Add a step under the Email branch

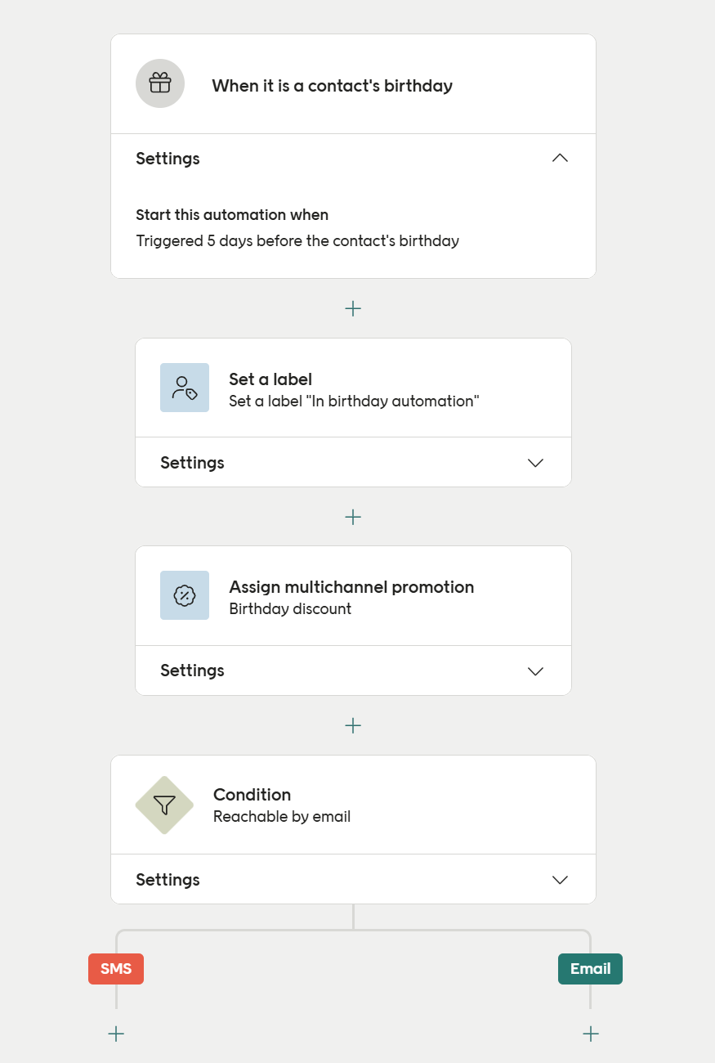point(590,1033)
